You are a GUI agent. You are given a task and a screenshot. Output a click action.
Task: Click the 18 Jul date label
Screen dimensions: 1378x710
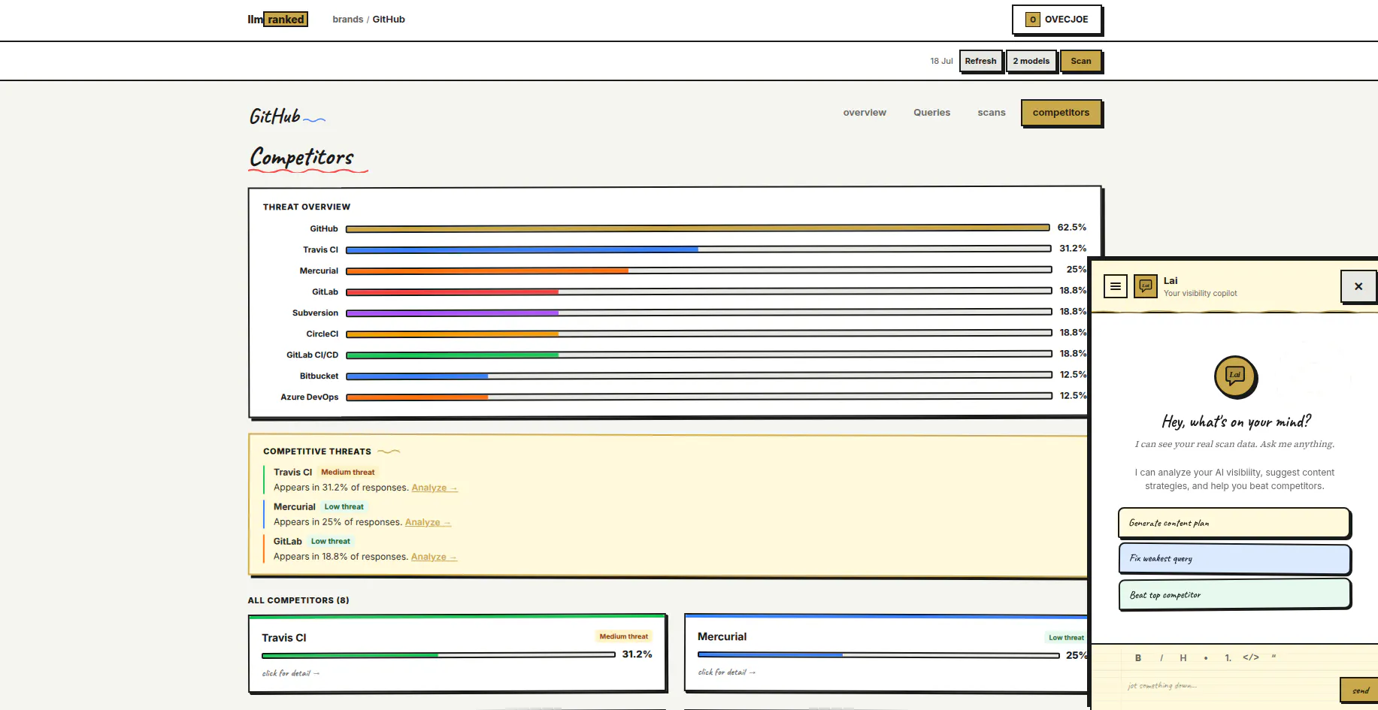click(941, 61)
